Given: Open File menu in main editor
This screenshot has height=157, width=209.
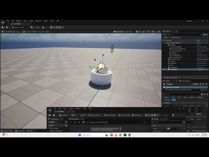Looking at the screenshot, I should click(x=8, y=21).
